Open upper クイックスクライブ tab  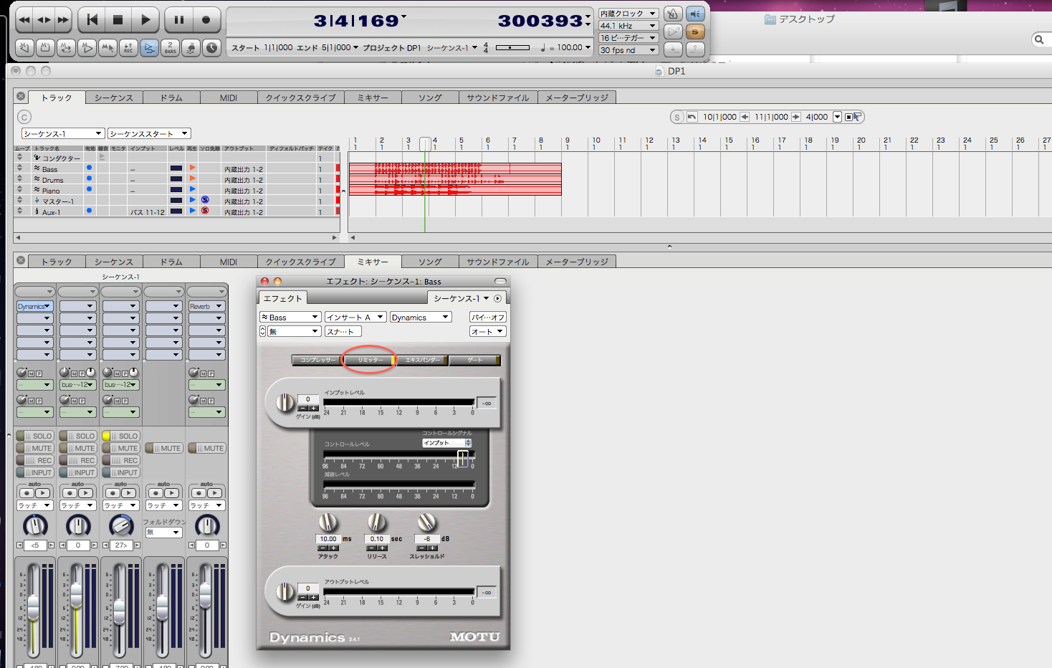tap(301, 97)
